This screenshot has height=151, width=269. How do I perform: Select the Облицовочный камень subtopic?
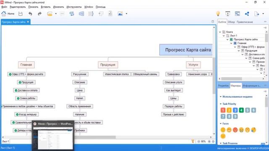click(145, 74)
